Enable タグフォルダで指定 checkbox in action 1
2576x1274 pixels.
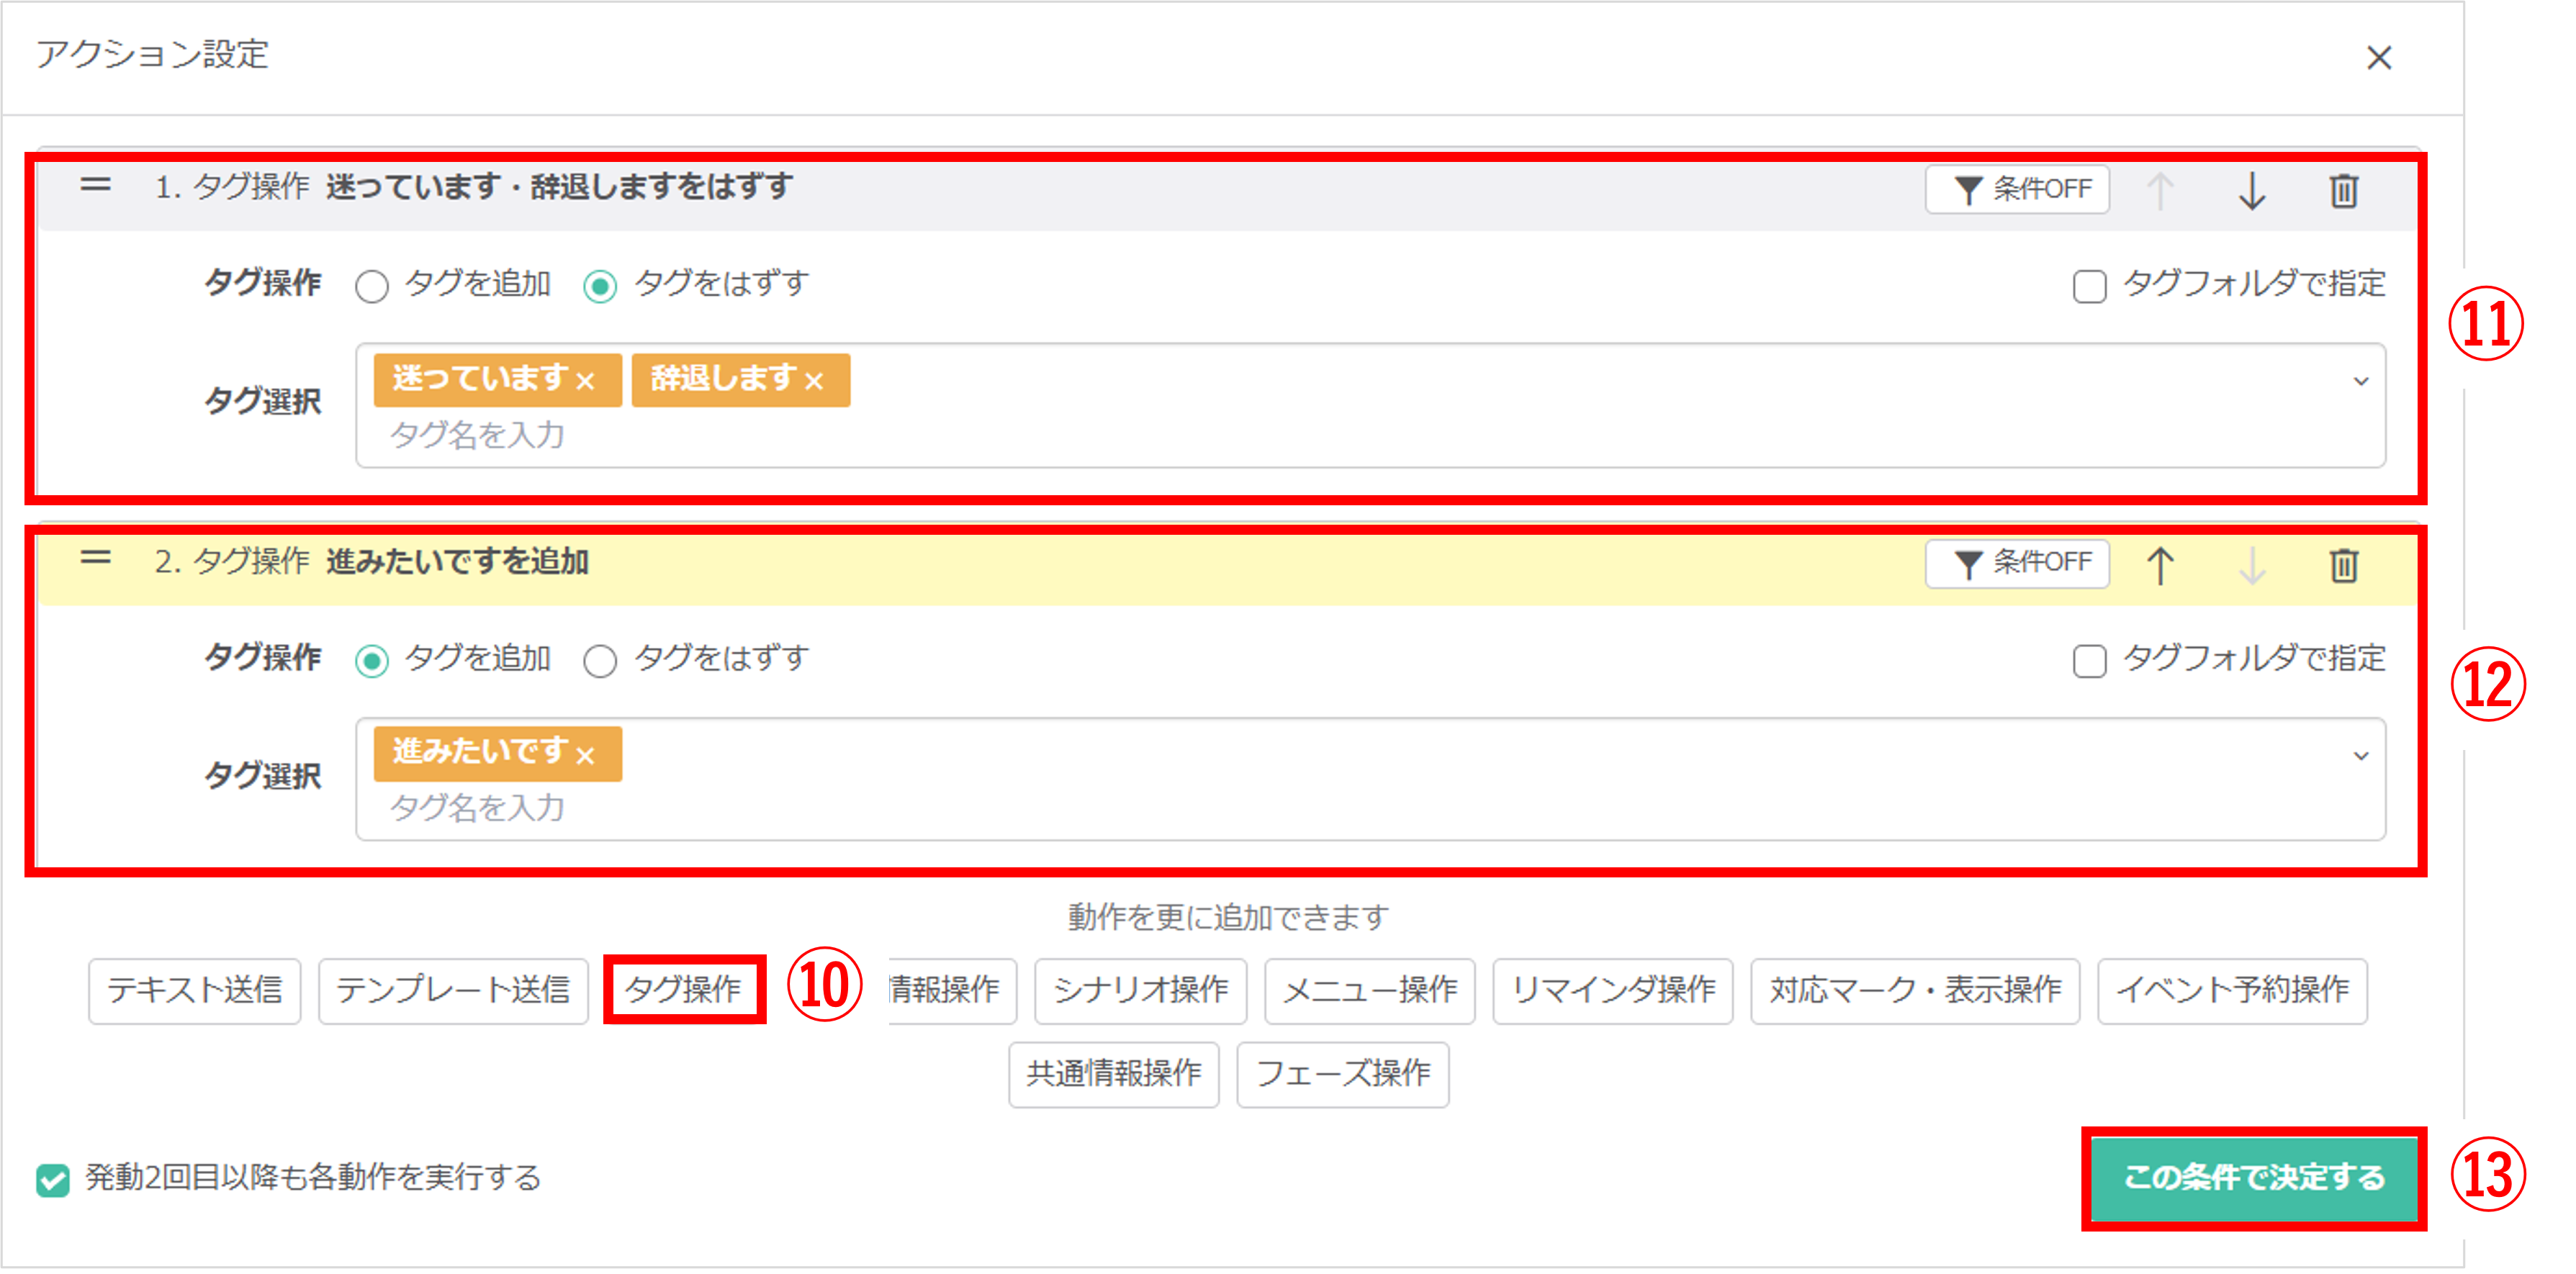pos(2089,287)
